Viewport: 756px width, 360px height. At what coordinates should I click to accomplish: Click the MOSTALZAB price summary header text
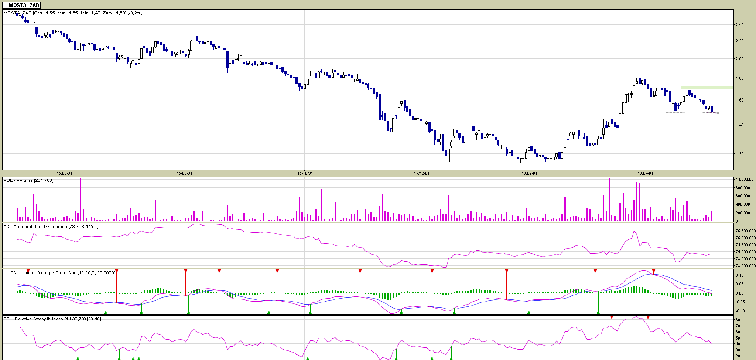click(x=73, y=13)
